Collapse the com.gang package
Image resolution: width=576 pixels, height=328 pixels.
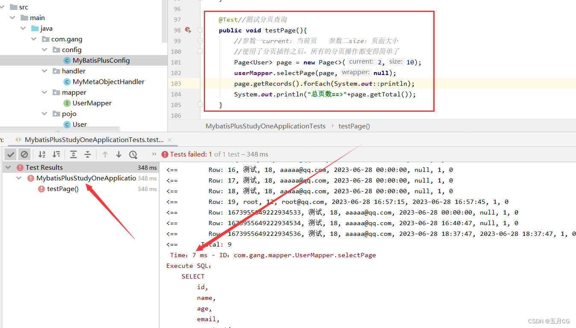click(x=34, y=39)
